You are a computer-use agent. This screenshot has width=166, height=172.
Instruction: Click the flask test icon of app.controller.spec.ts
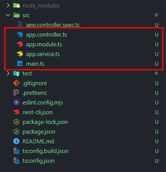(x=20, y=25)
